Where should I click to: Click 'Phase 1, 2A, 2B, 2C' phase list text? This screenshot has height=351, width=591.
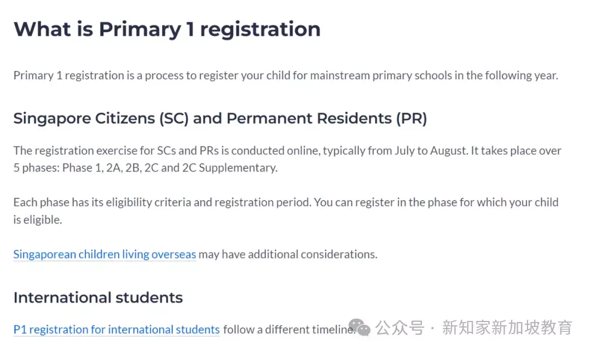(111, 168)
